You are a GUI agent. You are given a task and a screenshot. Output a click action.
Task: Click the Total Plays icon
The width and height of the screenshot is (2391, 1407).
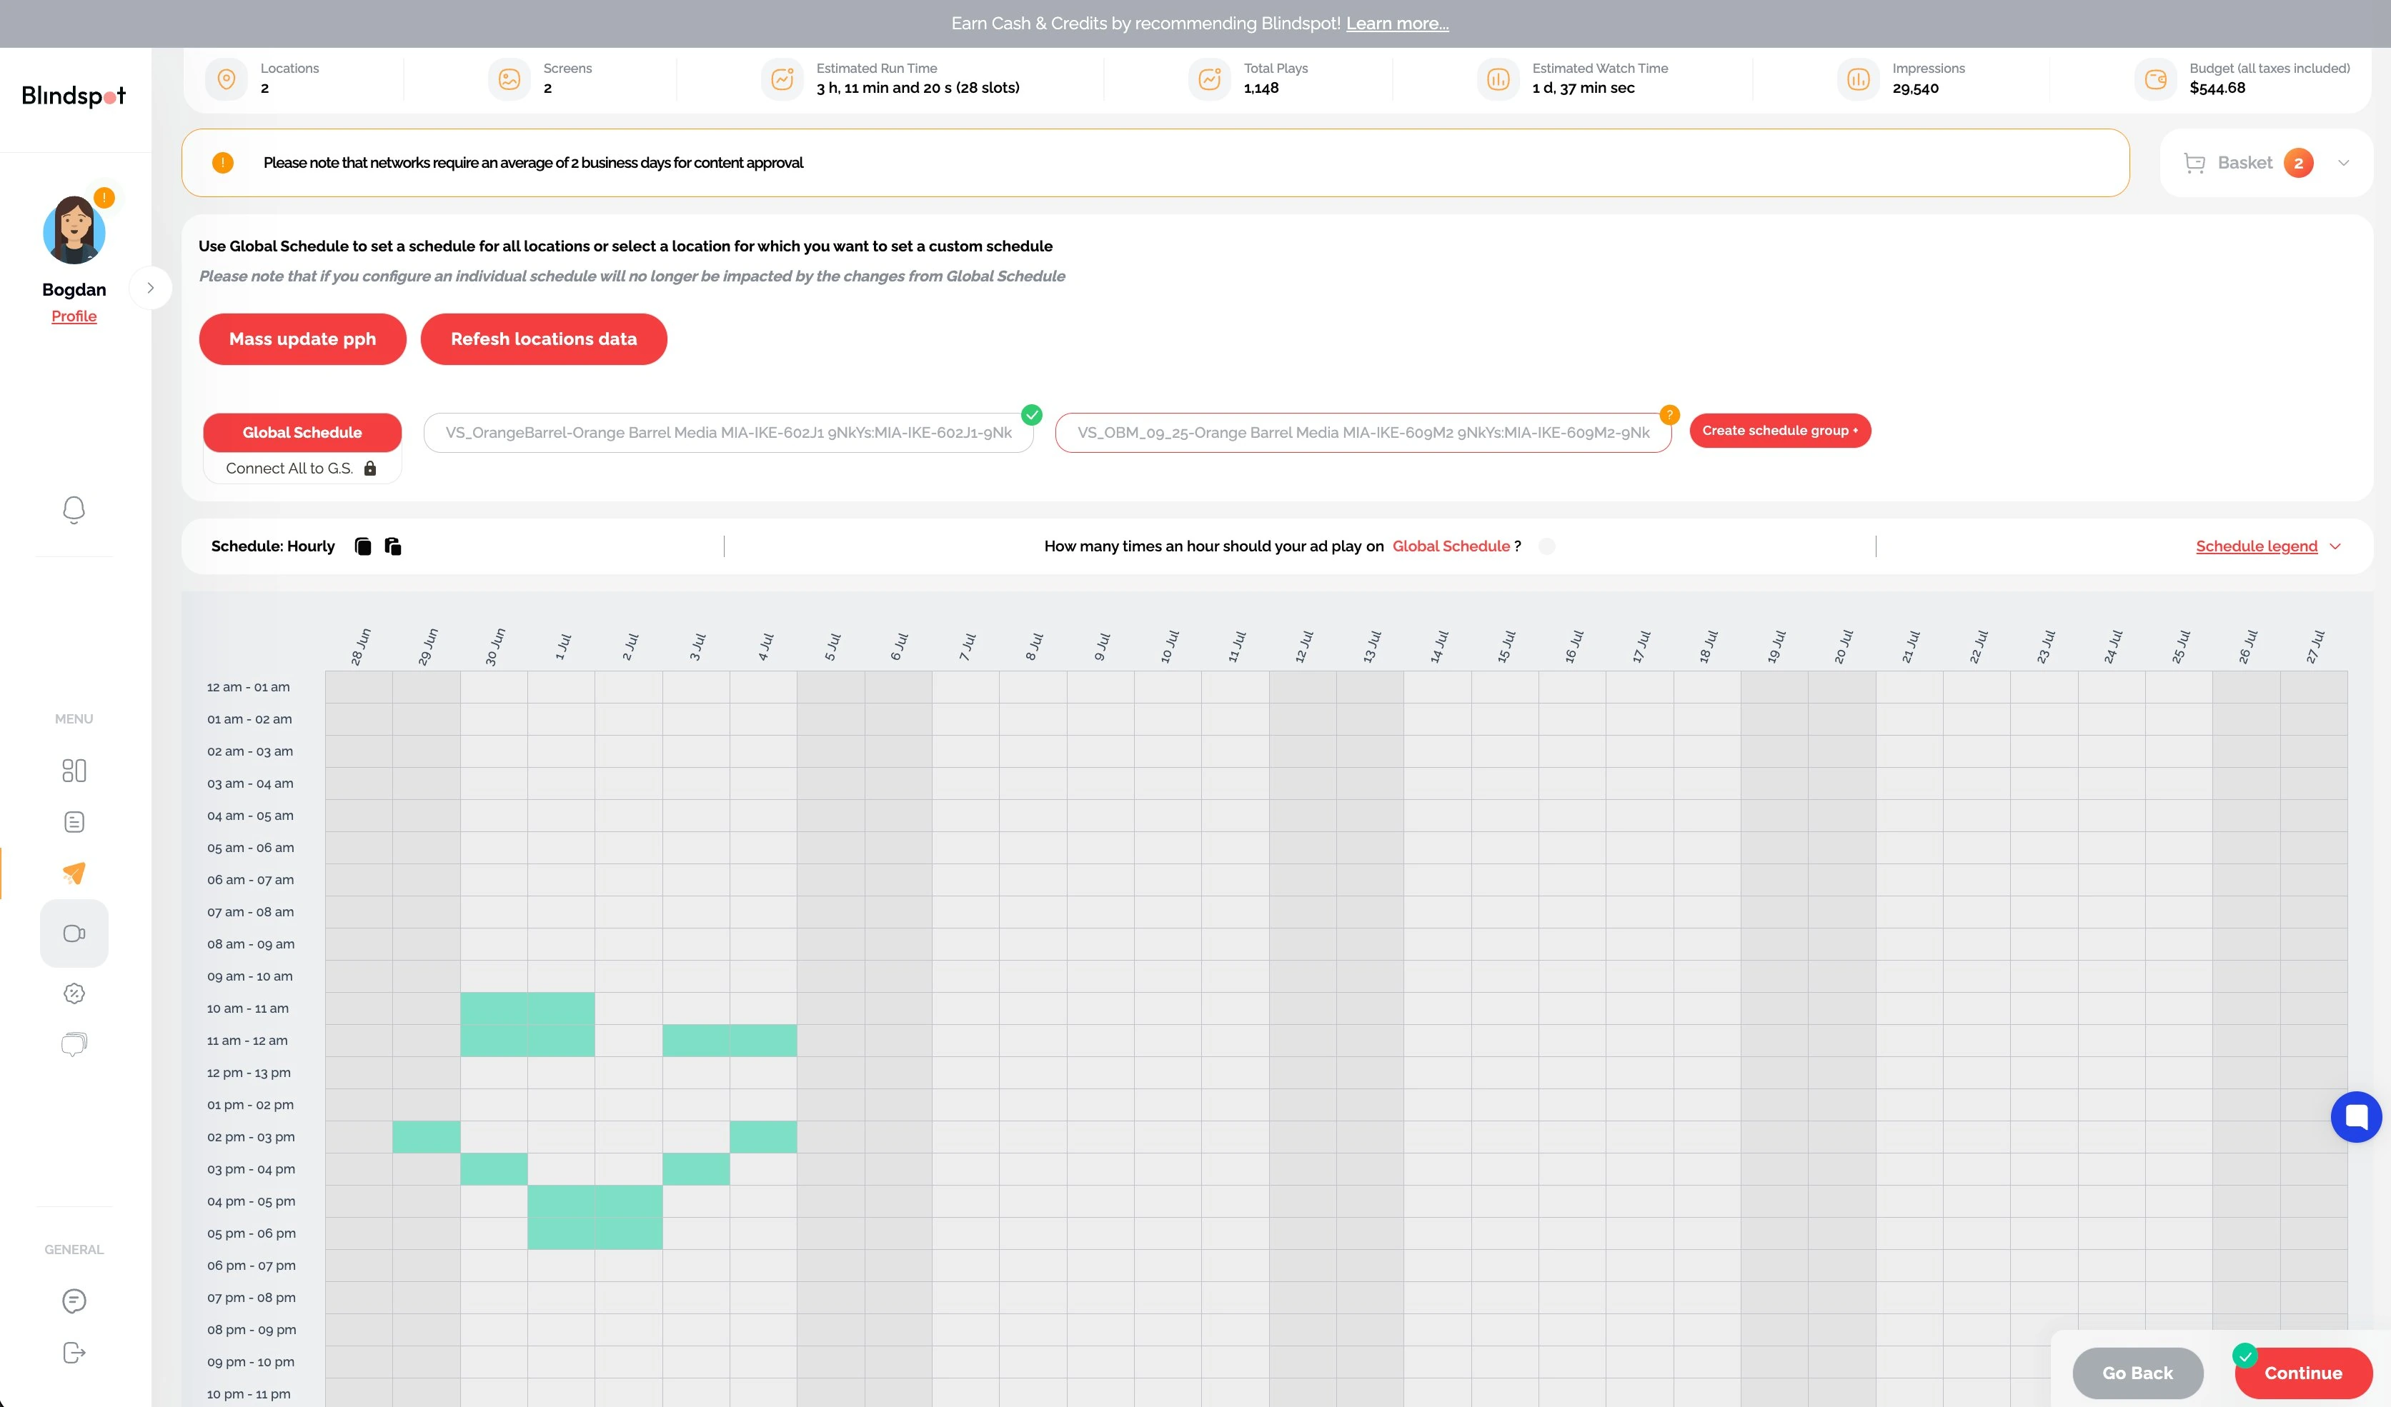(1210, 79)
